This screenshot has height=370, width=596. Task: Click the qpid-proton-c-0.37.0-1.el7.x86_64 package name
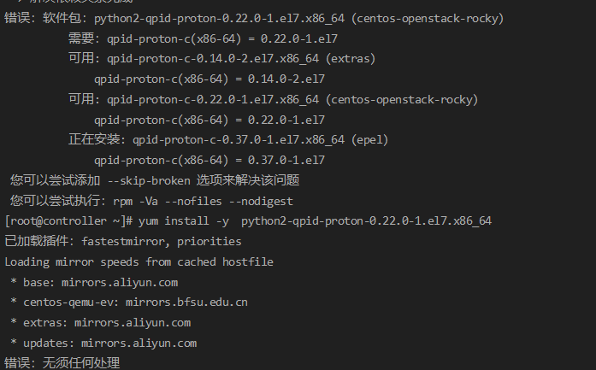pyautogui.click(x=238, y=139)
